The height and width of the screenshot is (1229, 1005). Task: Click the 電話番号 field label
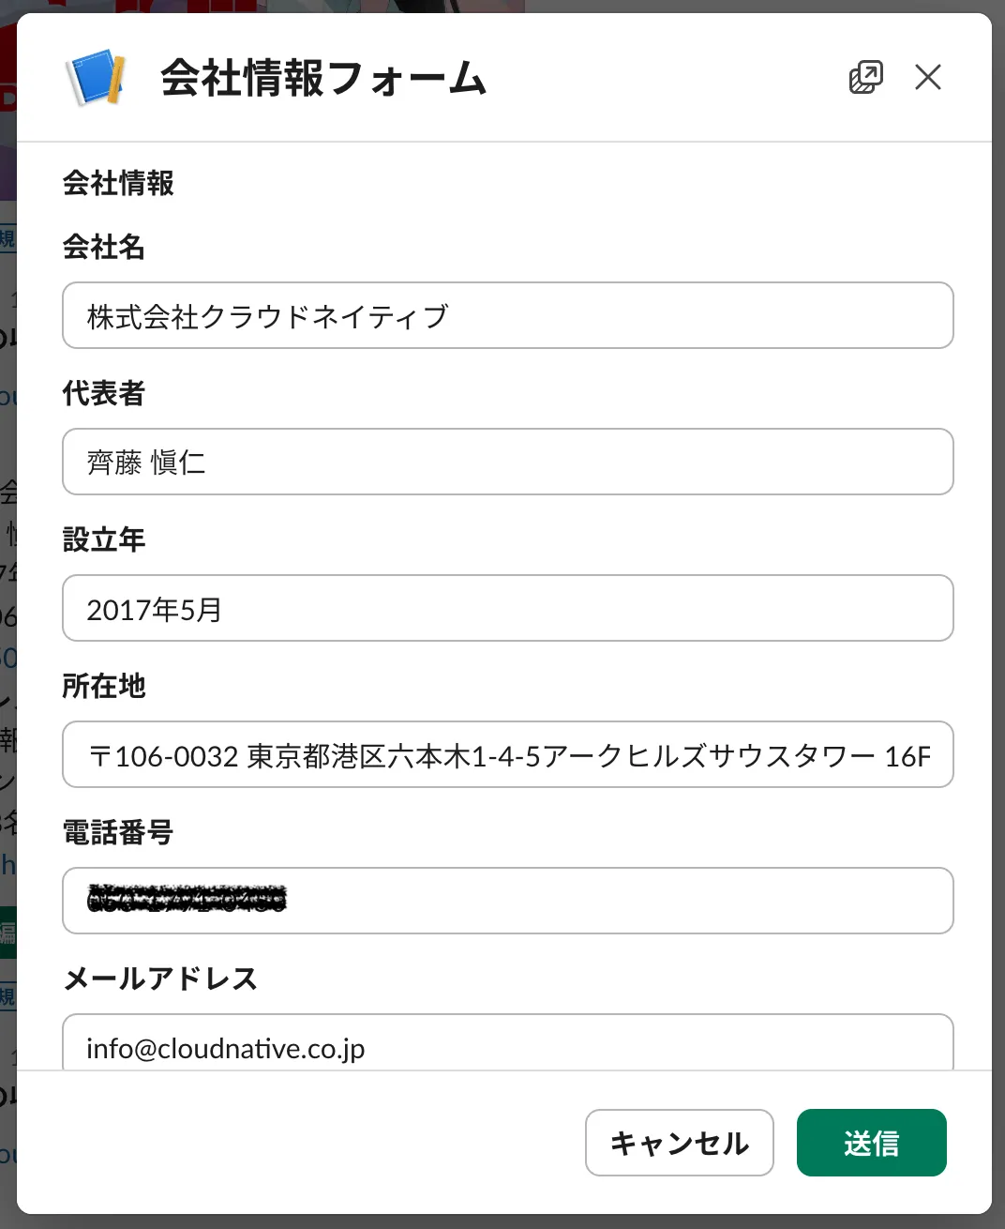[x=118, y=833]
